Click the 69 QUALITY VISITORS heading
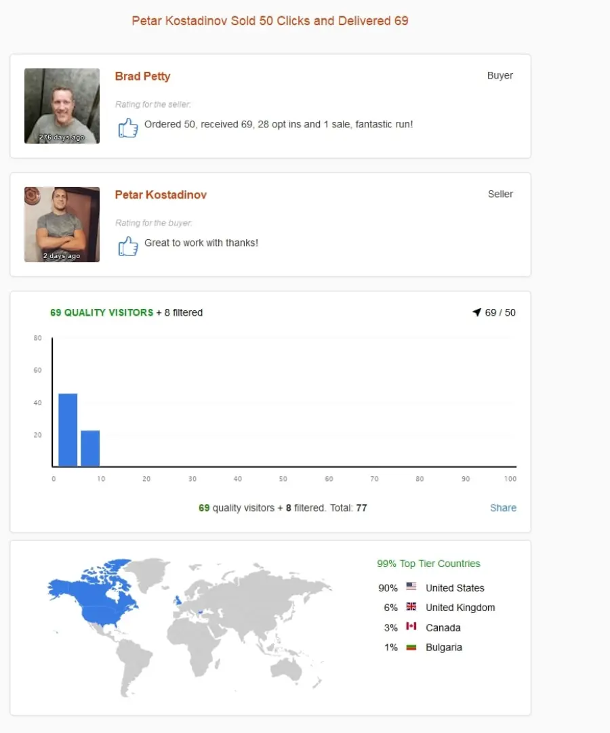 click(102, 312)
